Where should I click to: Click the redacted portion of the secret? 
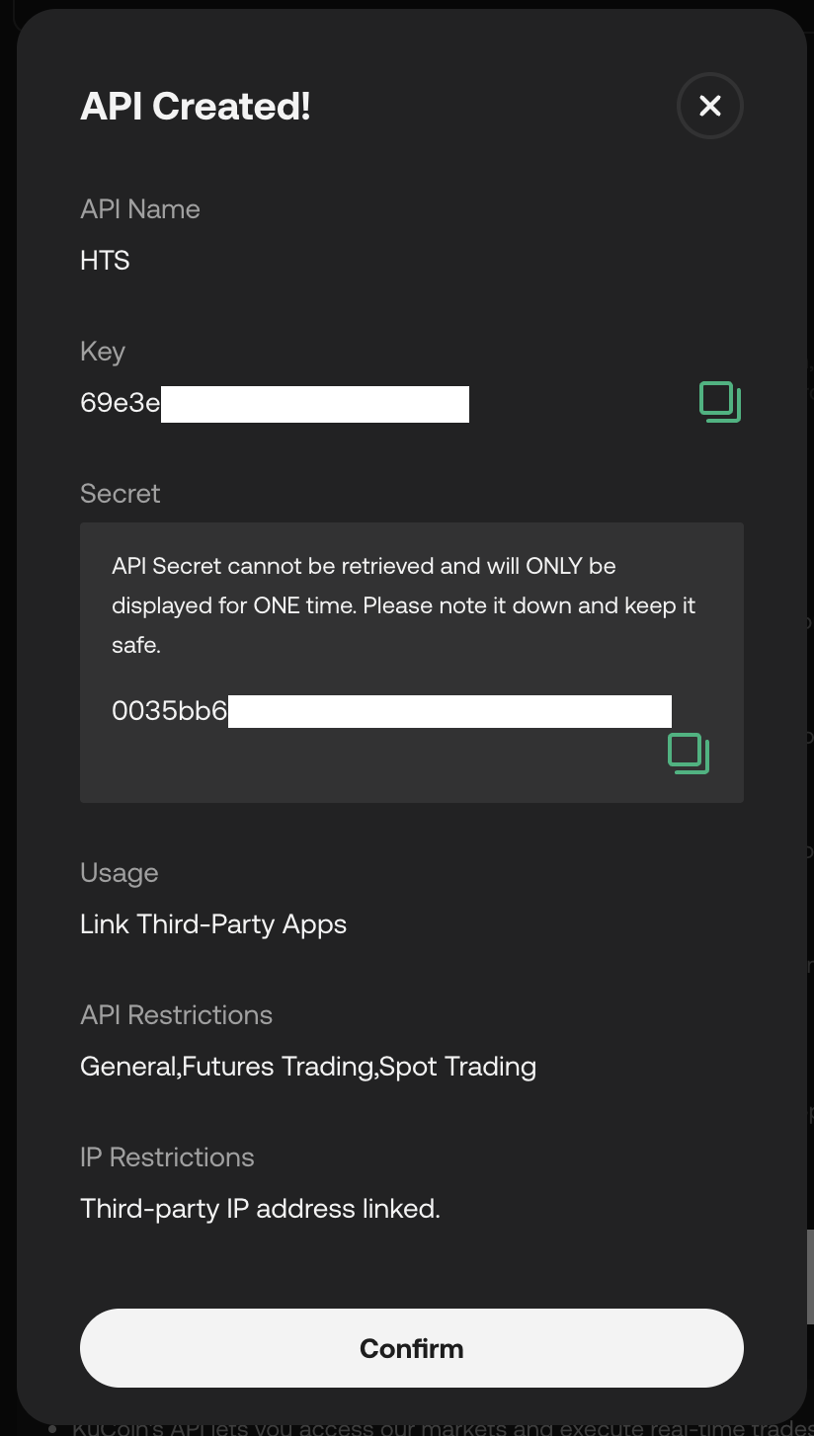(x=449, y=710)
